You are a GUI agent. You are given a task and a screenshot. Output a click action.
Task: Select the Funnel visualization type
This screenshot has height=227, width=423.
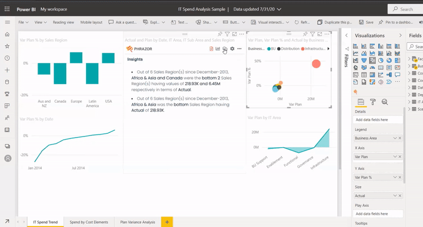pyautogui.click(x=364, y=60)
